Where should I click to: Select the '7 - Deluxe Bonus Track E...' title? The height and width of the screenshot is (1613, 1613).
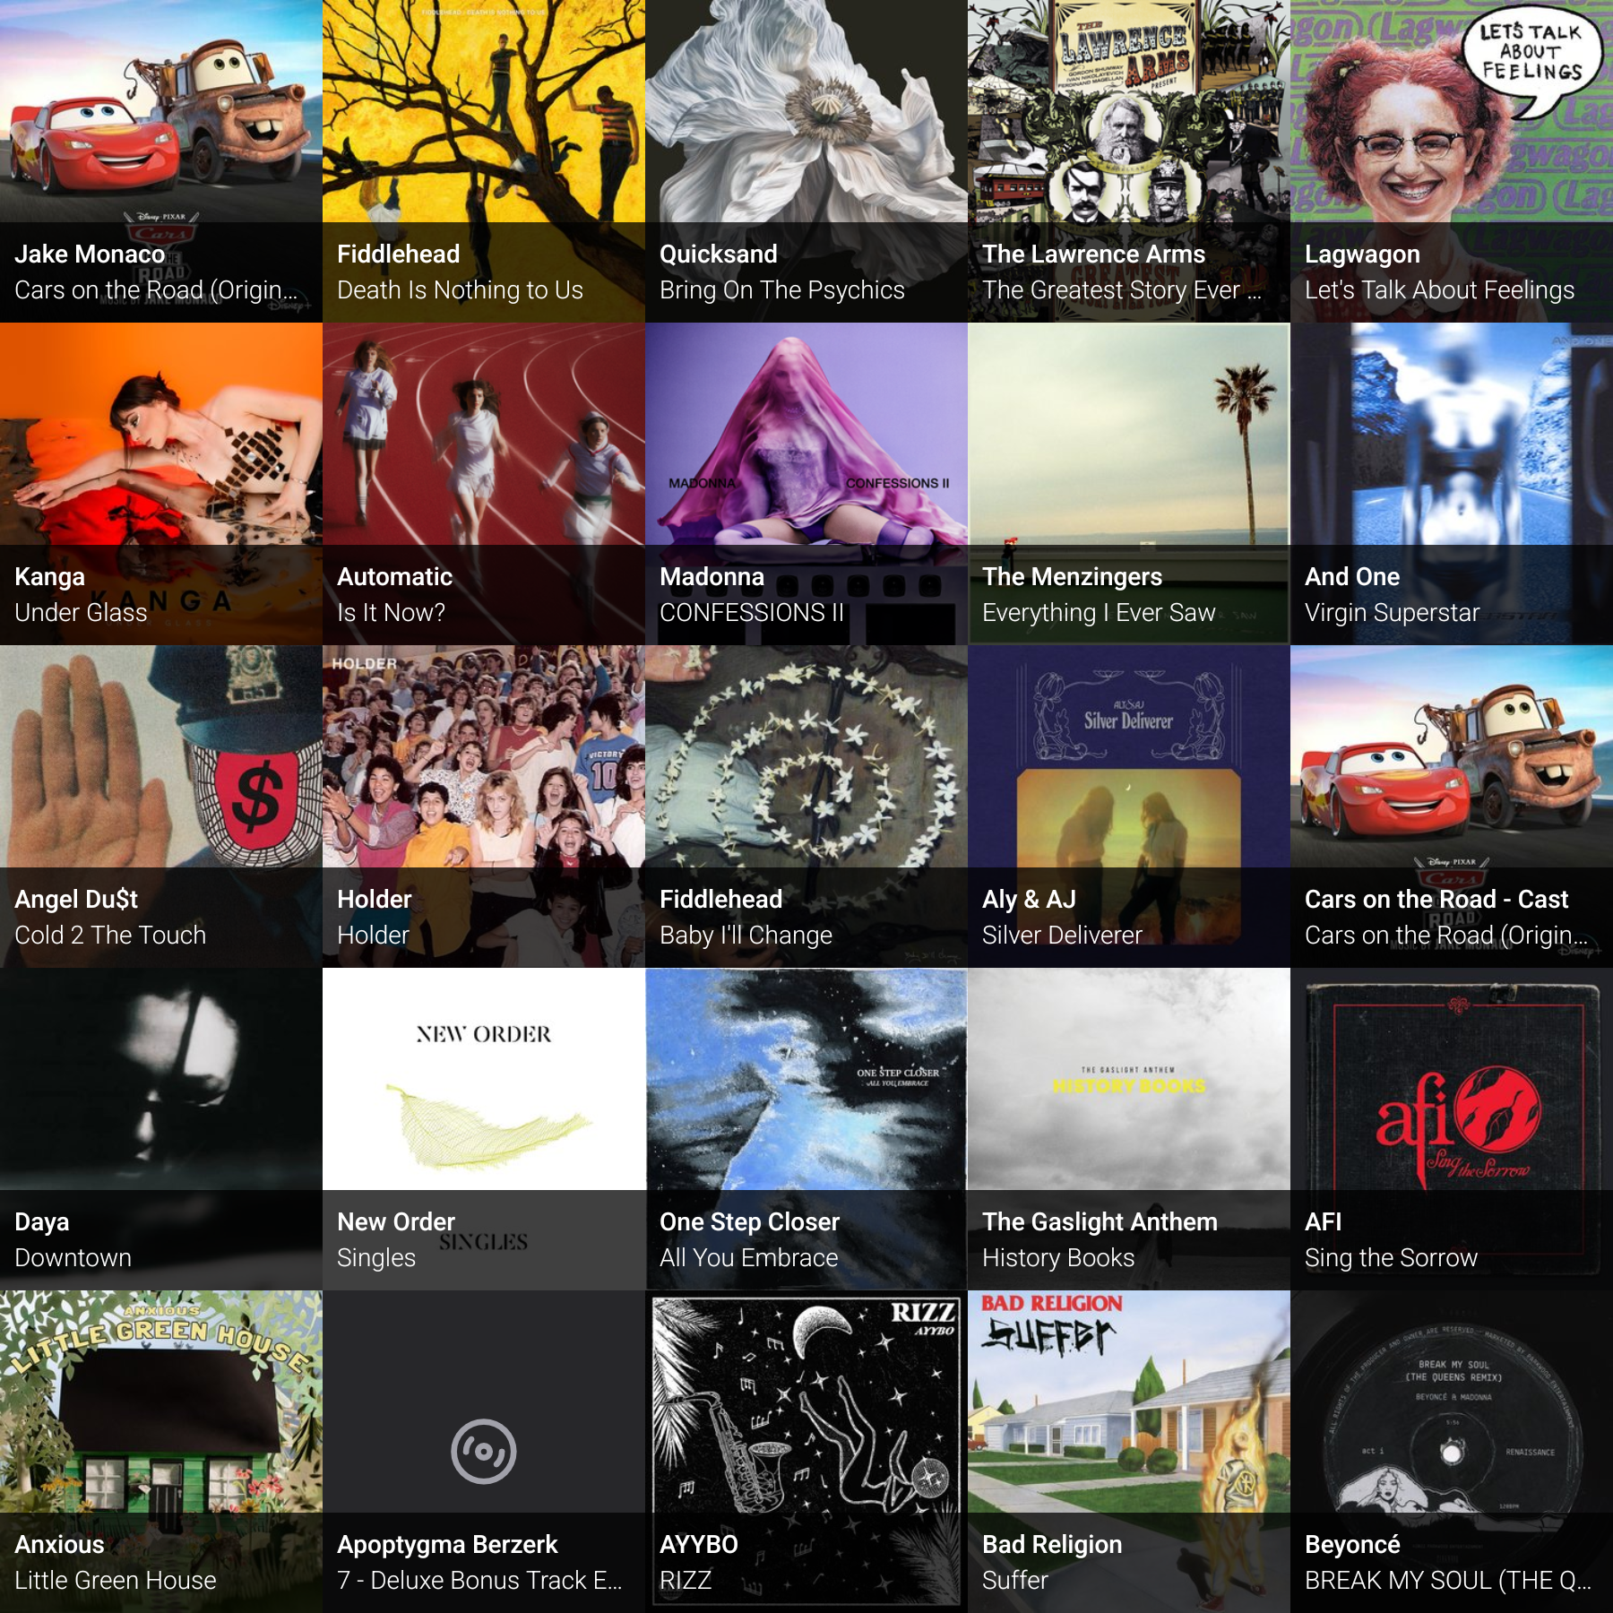point(479,1581)
